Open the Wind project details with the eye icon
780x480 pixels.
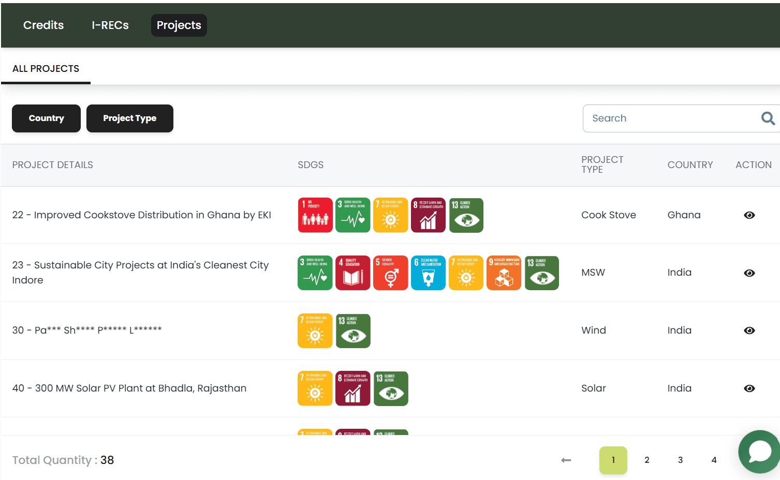[x=749, y=330]
